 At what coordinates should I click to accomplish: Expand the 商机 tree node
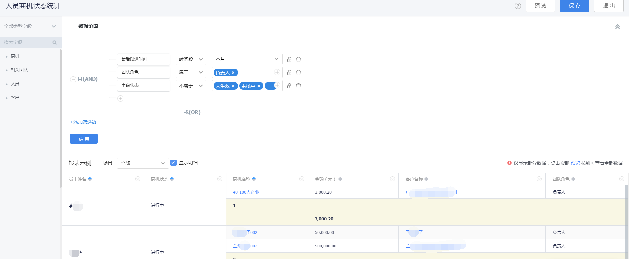pyautogui.click(x=7, y=57)
